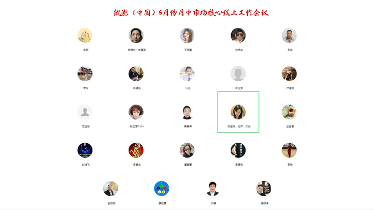374x210 pixels.
Task: Open the dark blue stage-scene avatar
Action: (x=85, y=150)
